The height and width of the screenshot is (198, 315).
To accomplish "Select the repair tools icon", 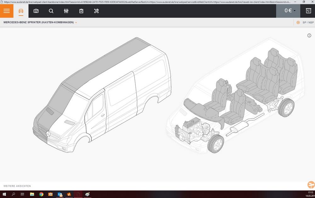I will 96,11.
